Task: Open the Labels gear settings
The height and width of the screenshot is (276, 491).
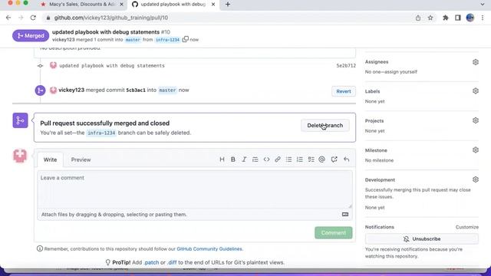Action: [476, 91]
